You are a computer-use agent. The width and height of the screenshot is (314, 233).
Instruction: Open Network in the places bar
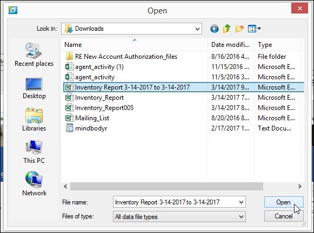[34, 183]
